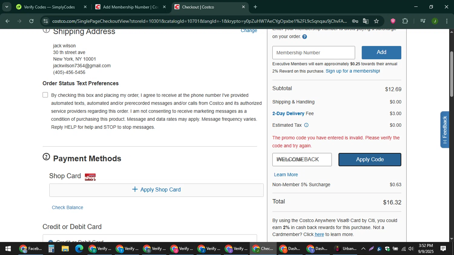Click the Apply Code button
The image size is (454, 255).
coord(370,159)
